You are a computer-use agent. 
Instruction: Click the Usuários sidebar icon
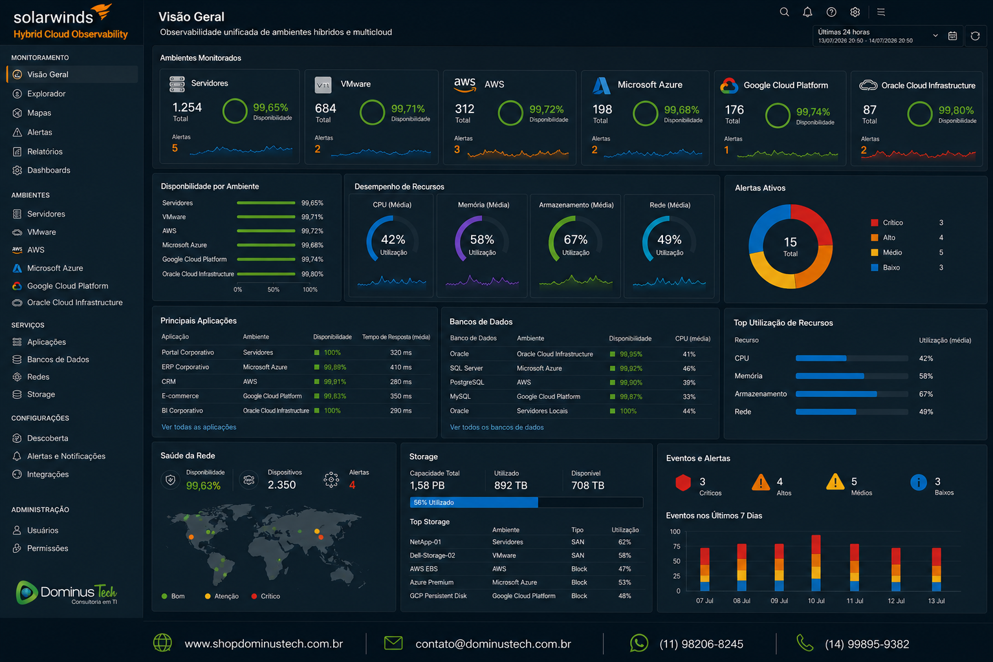tap(17, 530)
